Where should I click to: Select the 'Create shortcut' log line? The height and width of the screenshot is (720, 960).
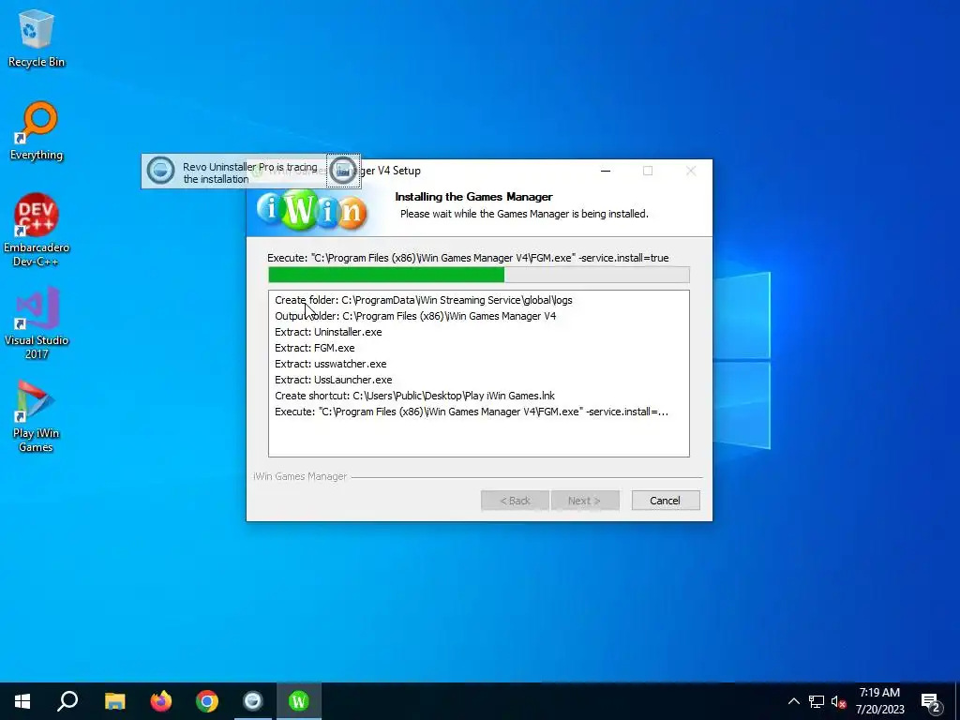click(415, 396)
